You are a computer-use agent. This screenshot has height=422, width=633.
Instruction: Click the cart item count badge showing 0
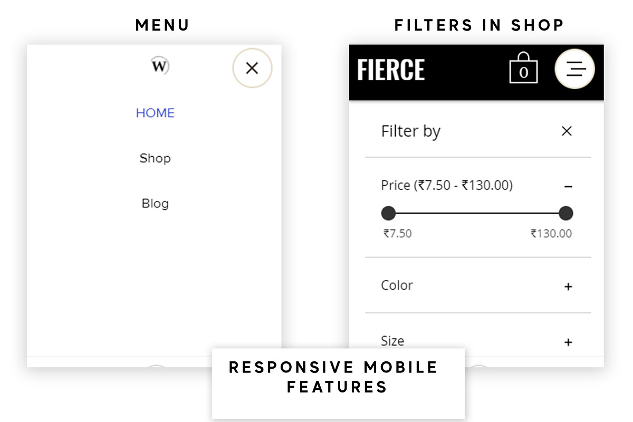click(524, 73)
